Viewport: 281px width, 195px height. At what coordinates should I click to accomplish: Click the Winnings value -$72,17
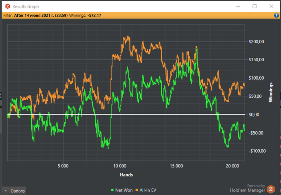pos(94,16)
